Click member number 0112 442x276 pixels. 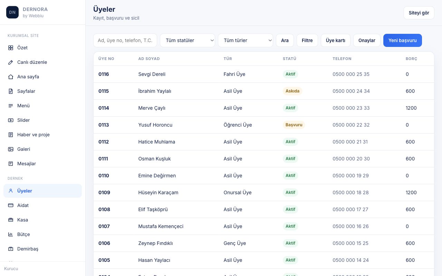click(104, 142)
